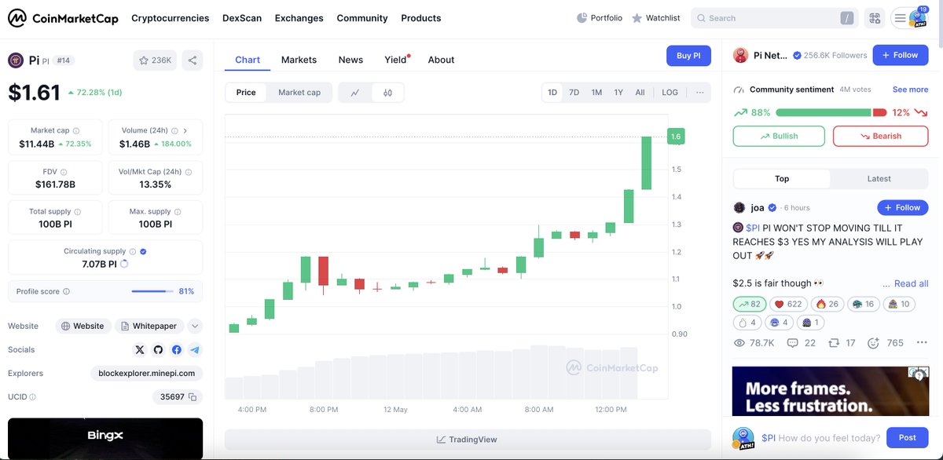Viewport: 943px width, 460px height.
Task: Add Pi to watchlist star button
Action: coord(155,60)
